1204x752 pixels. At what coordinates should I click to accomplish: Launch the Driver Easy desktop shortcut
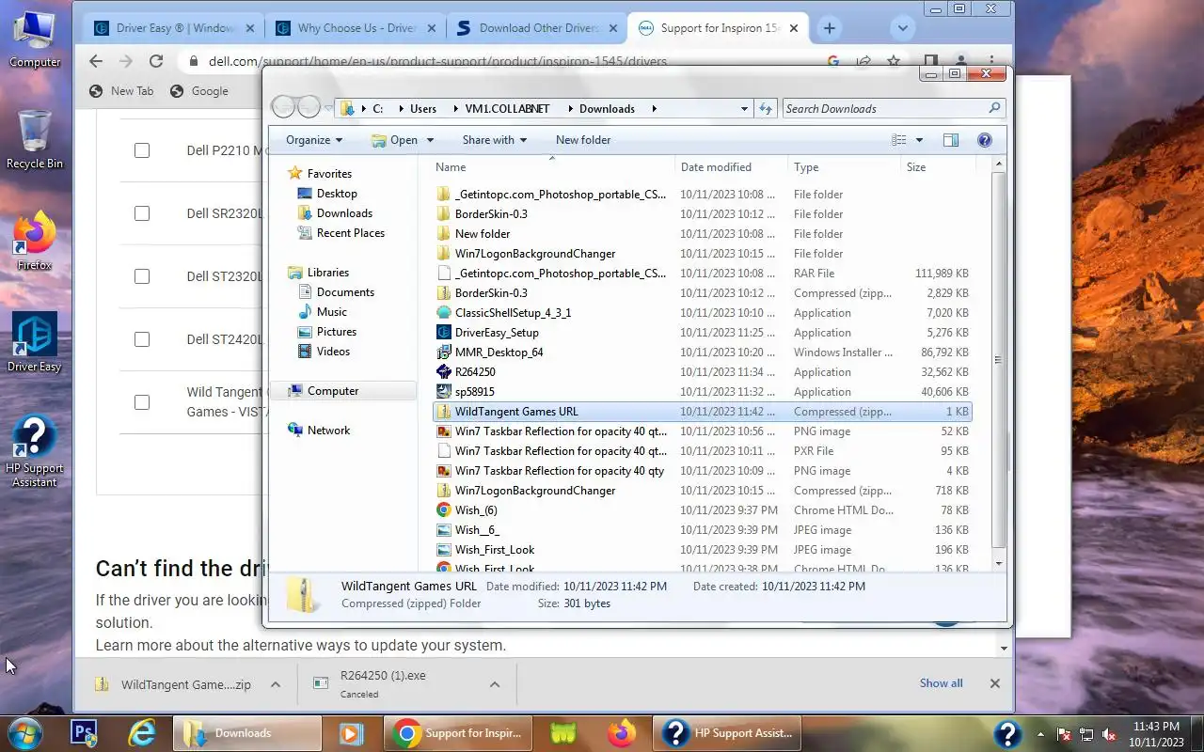[35, 343]
